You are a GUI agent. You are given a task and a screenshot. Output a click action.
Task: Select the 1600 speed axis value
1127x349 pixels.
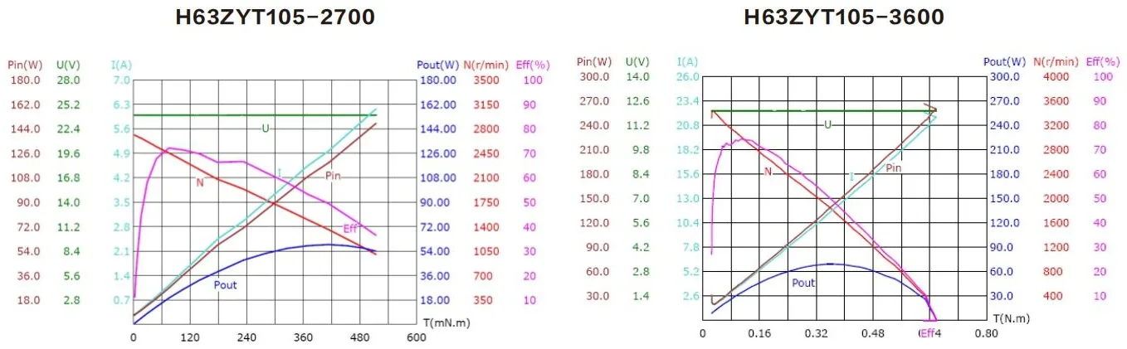tap(1055, 223)
